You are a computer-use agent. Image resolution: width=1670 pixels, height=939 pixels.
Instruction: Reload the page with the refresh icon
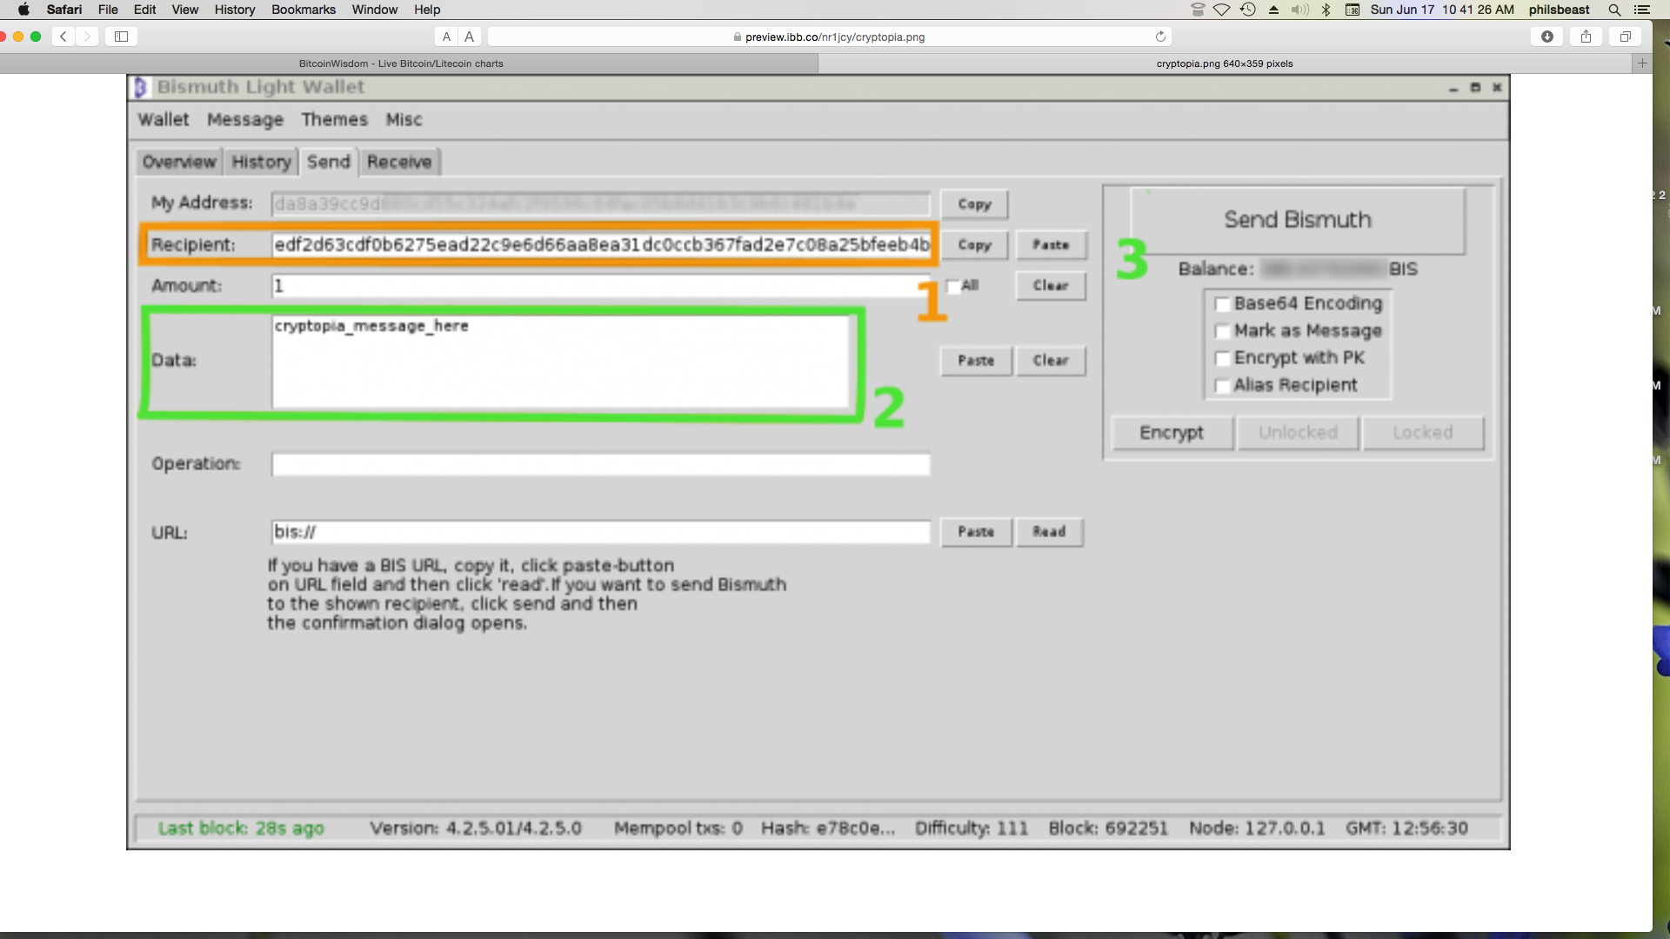tap(1160, 37)
